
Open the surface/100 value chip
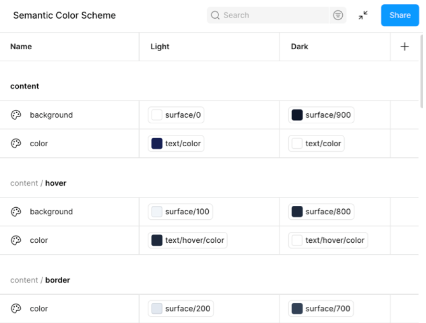(180, 212)
